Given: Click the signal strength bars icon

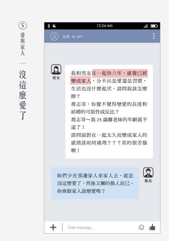Looking at the screenshot, I should [146, 26].
